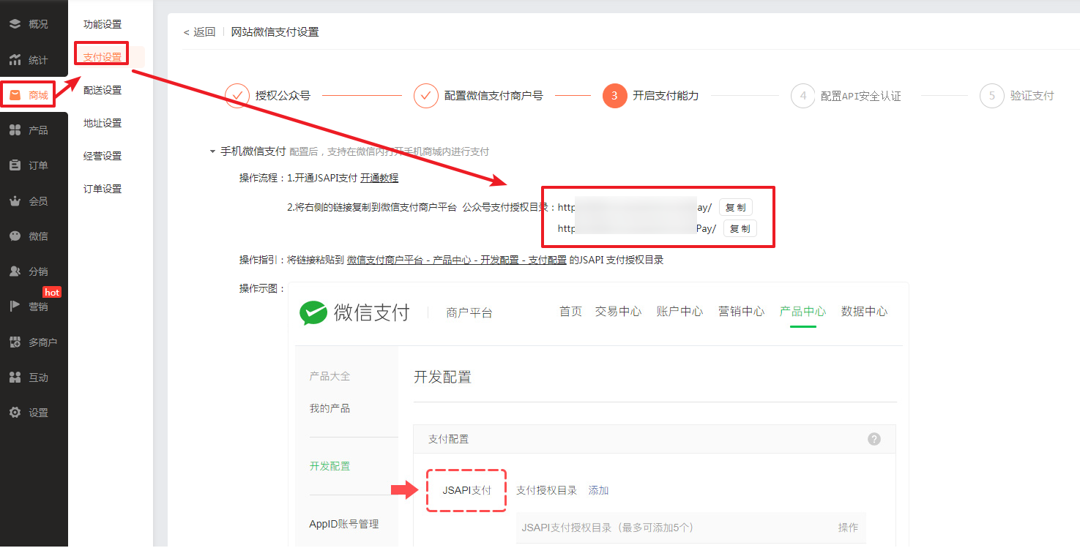Click 开发配置 in demo sidebar

329,466
